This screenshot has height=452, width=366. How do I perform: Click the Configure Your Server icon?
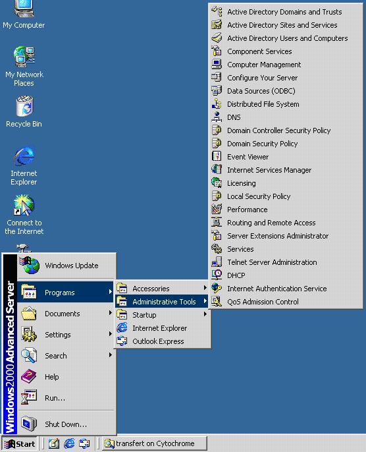(x=217, y=78)
